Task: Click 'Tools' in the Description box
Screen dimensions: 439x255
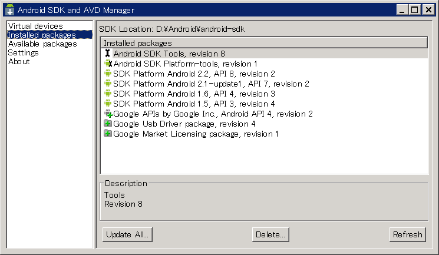Action: pos(114,195)
